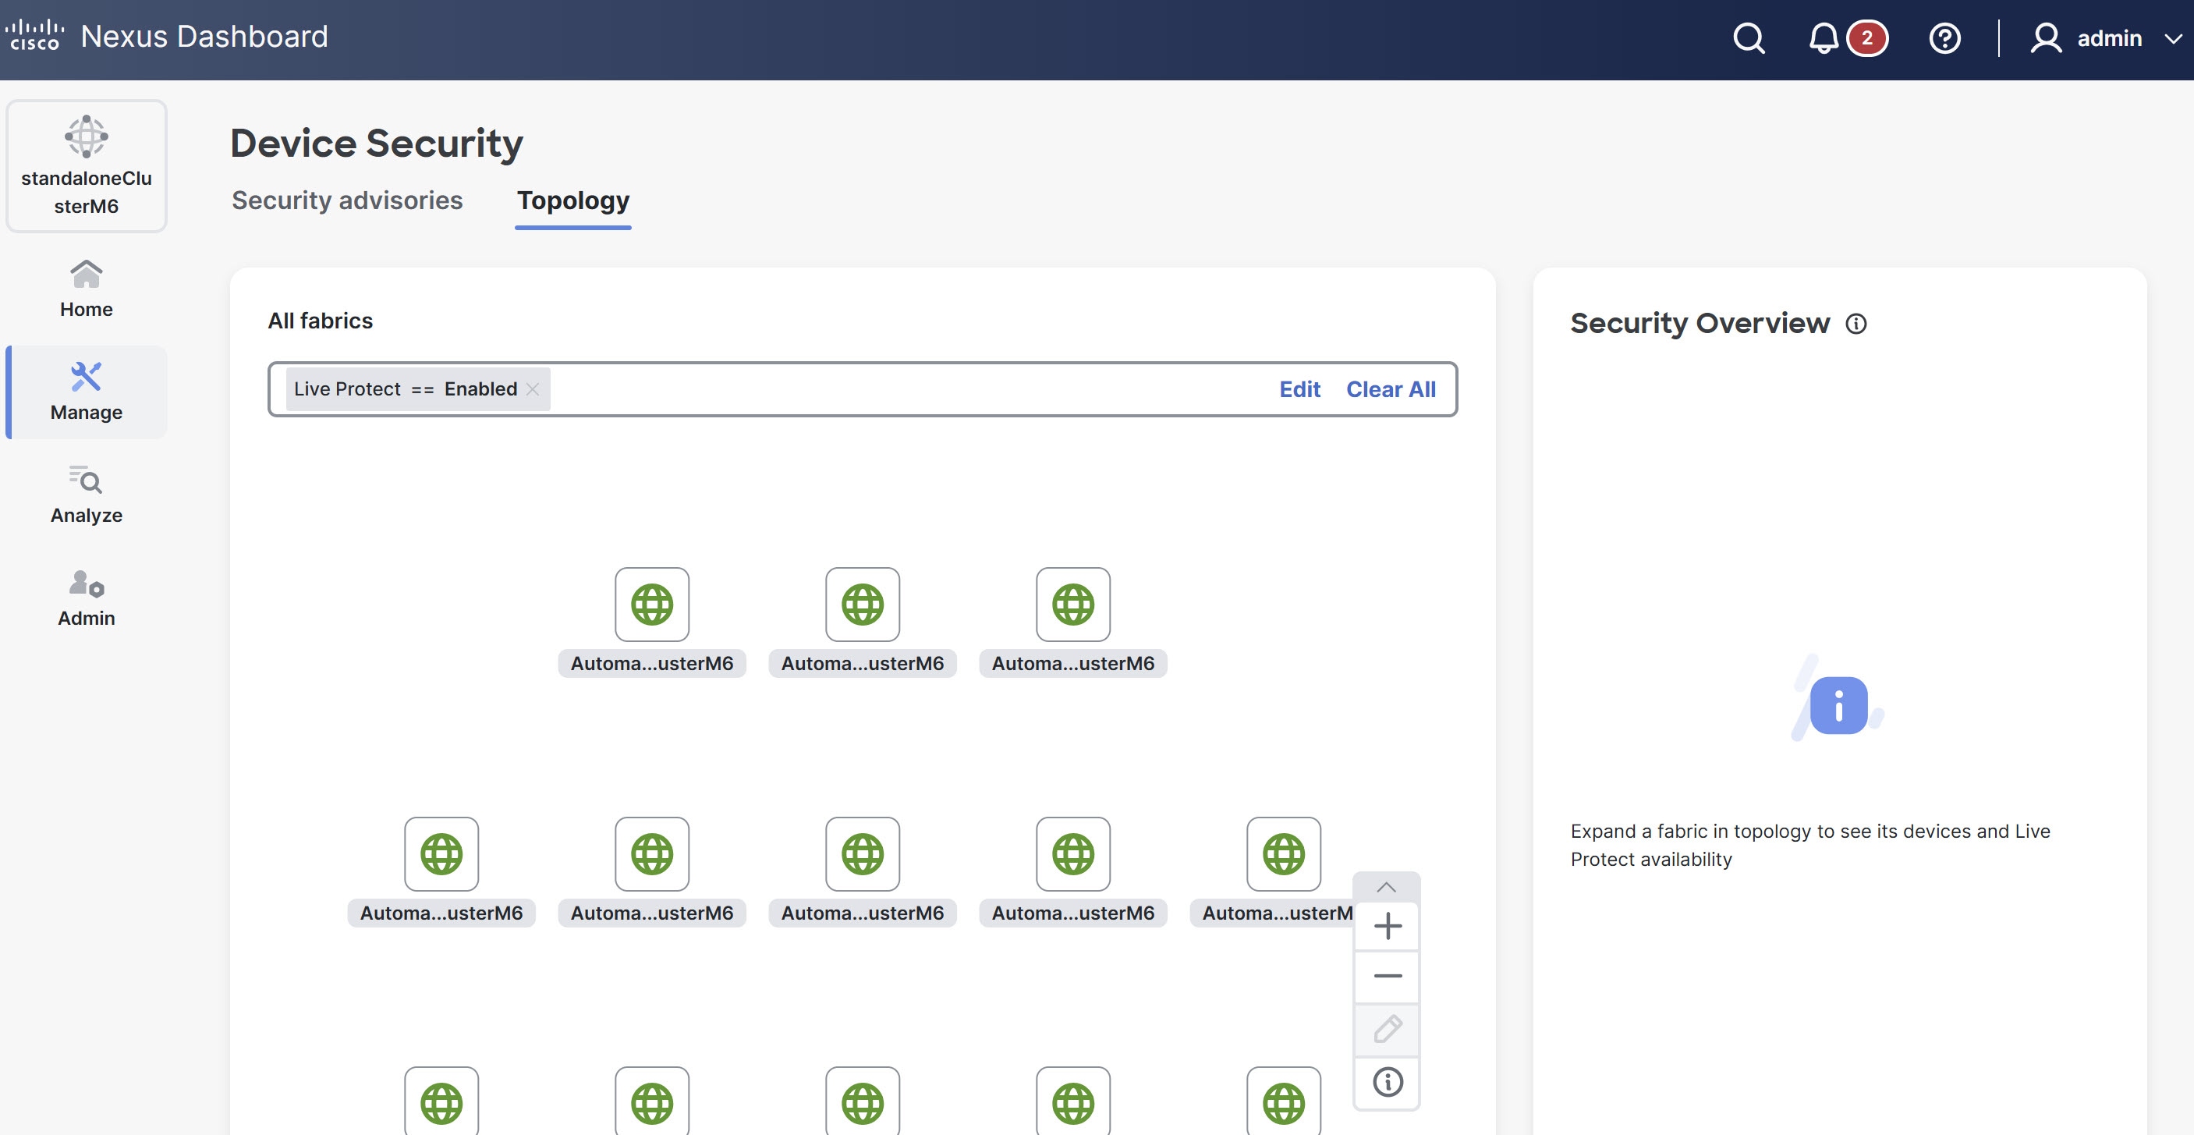Switch to the Security advisories tab

point(346,200)
